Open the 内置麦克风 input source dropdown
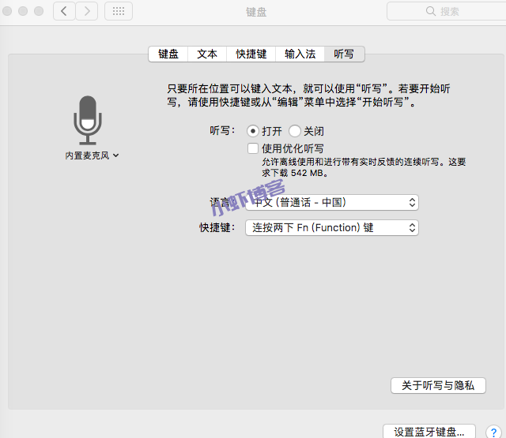Viewport: 506px width, 438px height. click(92, 155)
